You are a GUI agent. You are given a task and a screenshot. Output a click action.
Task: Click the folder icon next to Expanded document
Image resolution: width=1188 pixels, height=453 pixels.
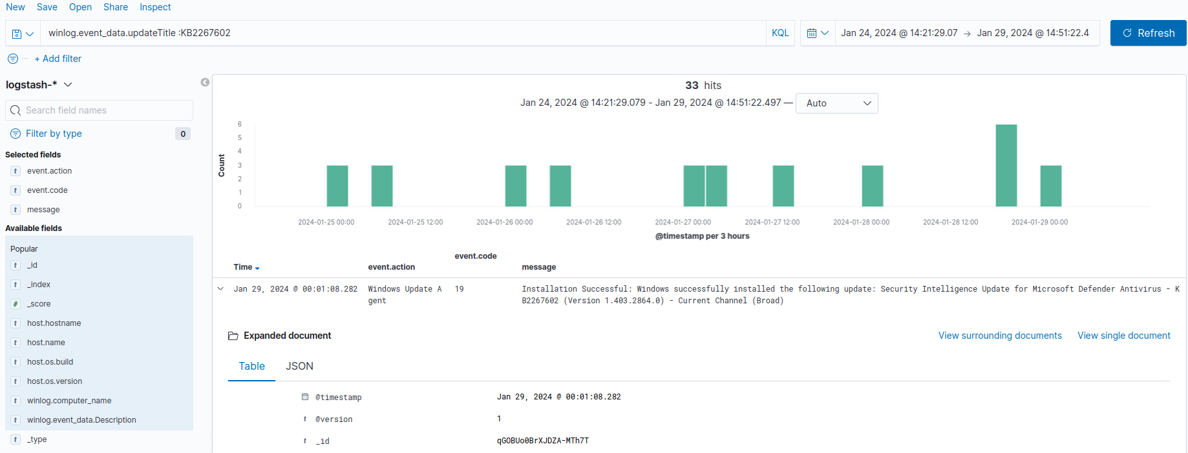[233, 336]
